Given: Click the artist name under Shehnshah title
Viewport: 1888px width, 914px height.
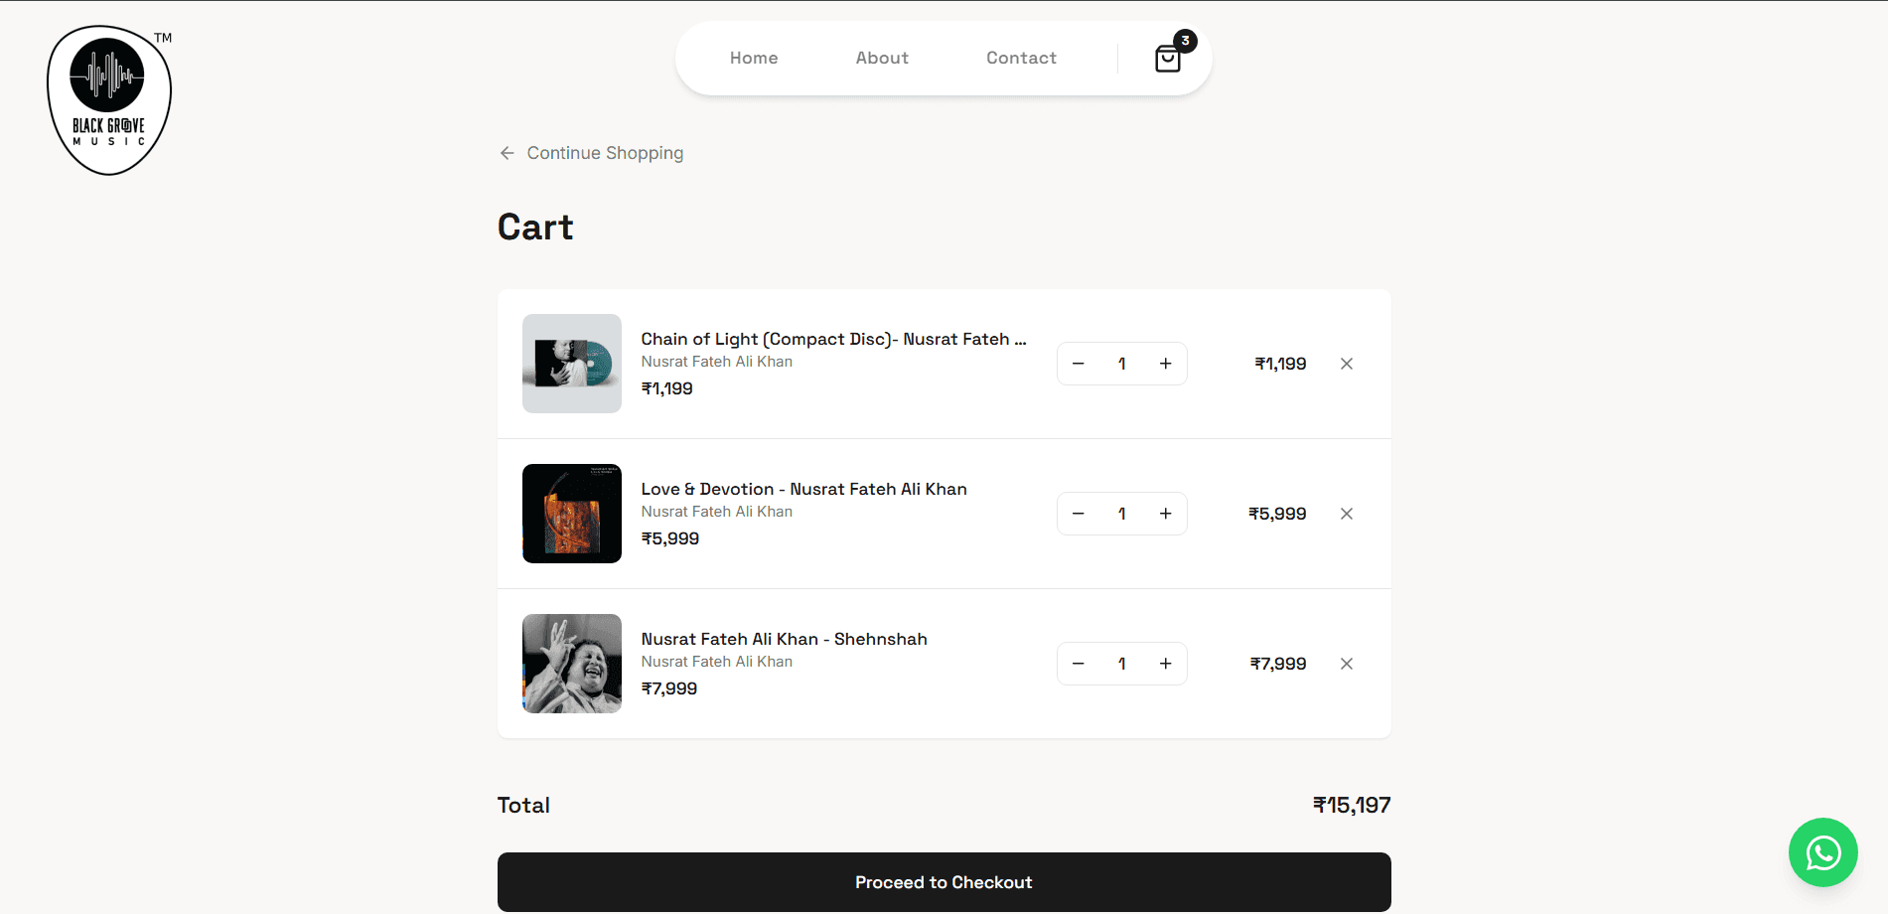Looking at the screenshot, I should click(x=716, y=662).
